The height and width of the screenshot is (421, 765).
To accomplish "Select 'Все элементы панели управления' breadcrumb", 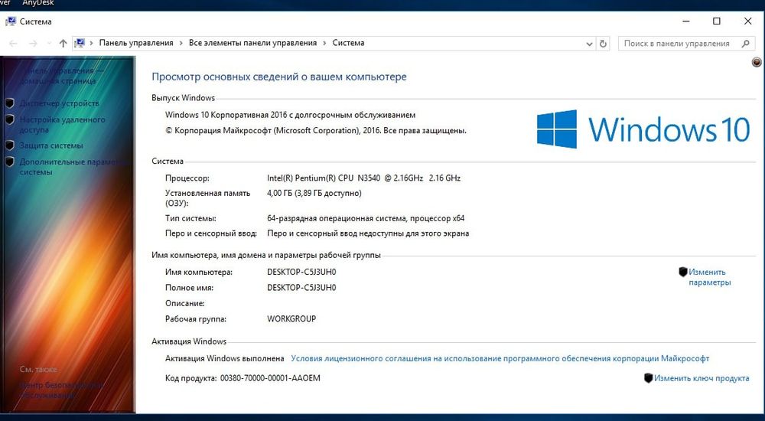I will (252, 43).
